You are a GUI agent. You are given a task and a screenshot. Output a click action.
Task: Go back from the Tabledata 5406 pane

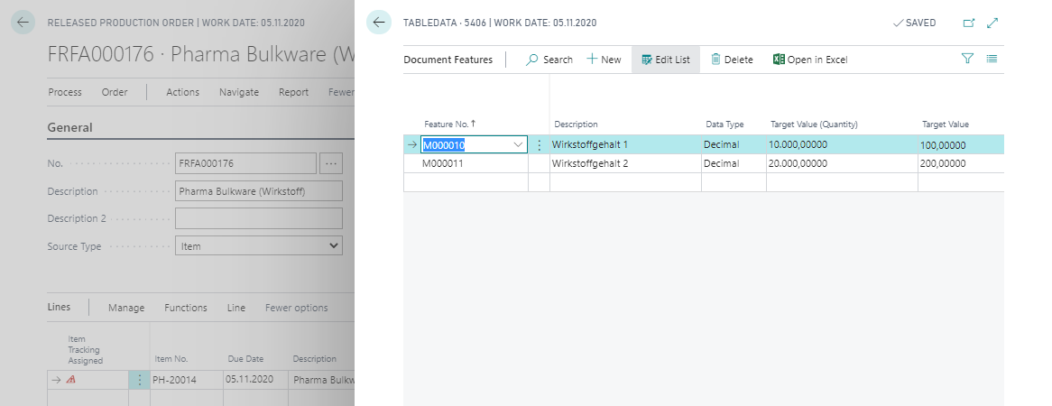pyautogui.click(x=378, y=23)
